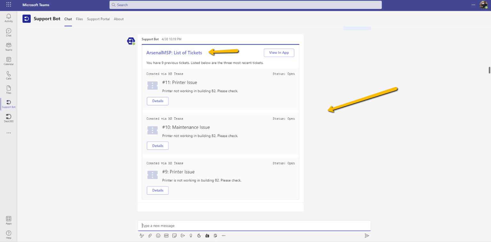View Details of ticket #11 Printer Issue
This screenshot has width=491, height=242.
pyautogui.click(x=157, y=101)
